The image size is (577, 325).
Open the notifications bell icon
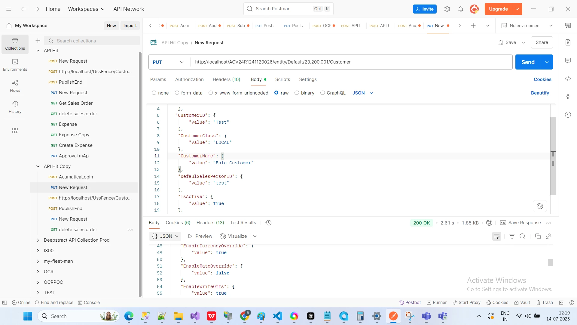(x=460, y=9)
